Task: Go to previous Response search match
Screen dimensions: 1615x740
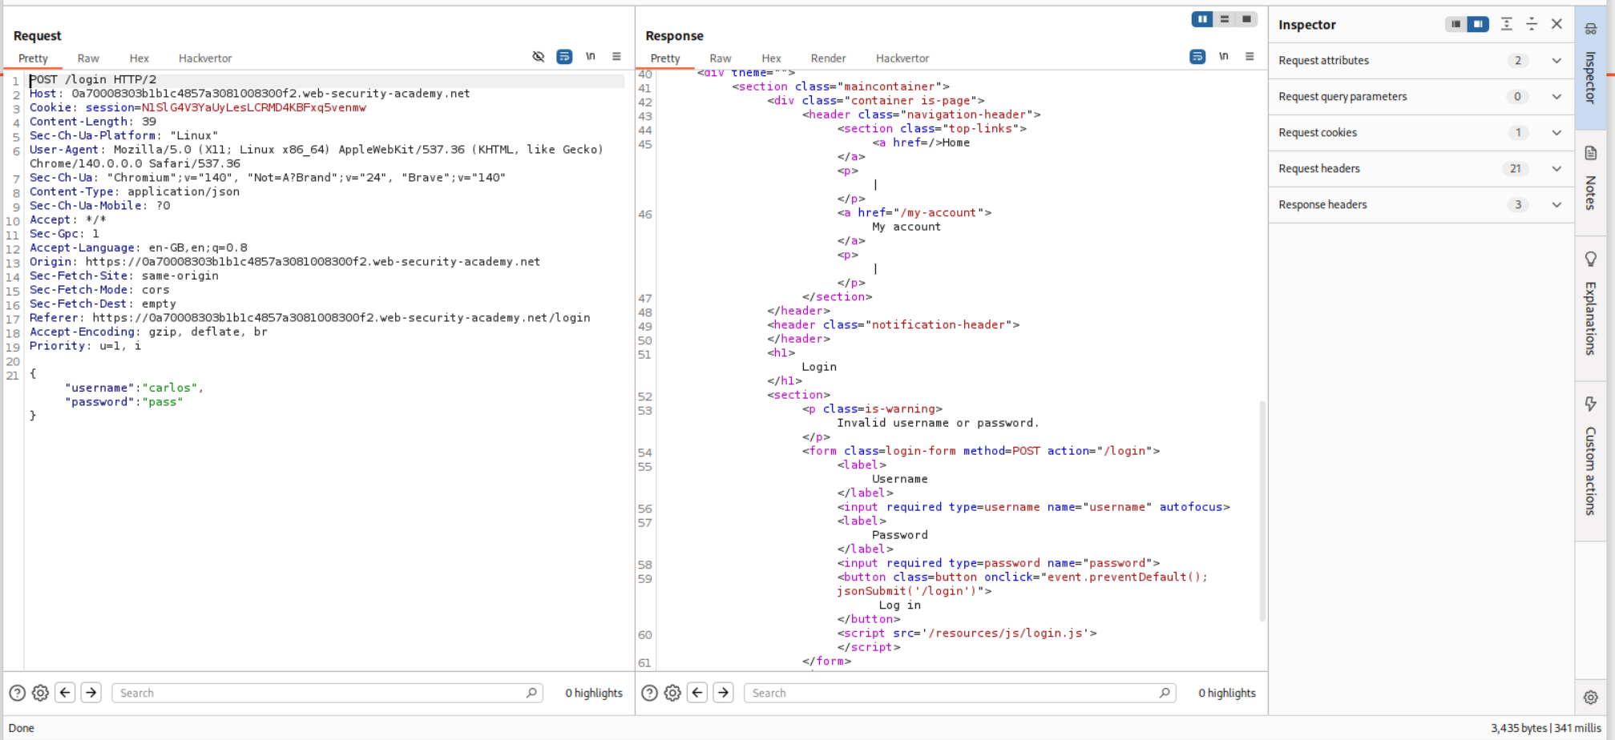Action: click(x=697, y=693)
